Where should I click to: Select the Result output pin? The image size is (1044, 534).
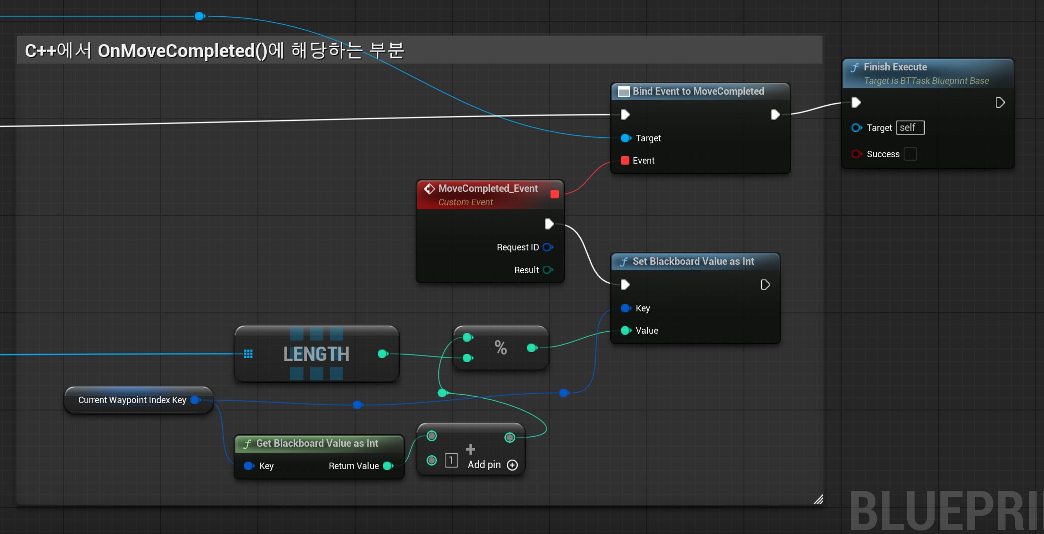tap(548, 270)
